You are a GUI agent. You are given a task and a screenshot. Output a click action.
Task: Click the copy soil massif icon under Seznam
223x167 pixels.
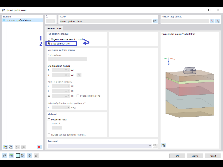coord(11,147)
